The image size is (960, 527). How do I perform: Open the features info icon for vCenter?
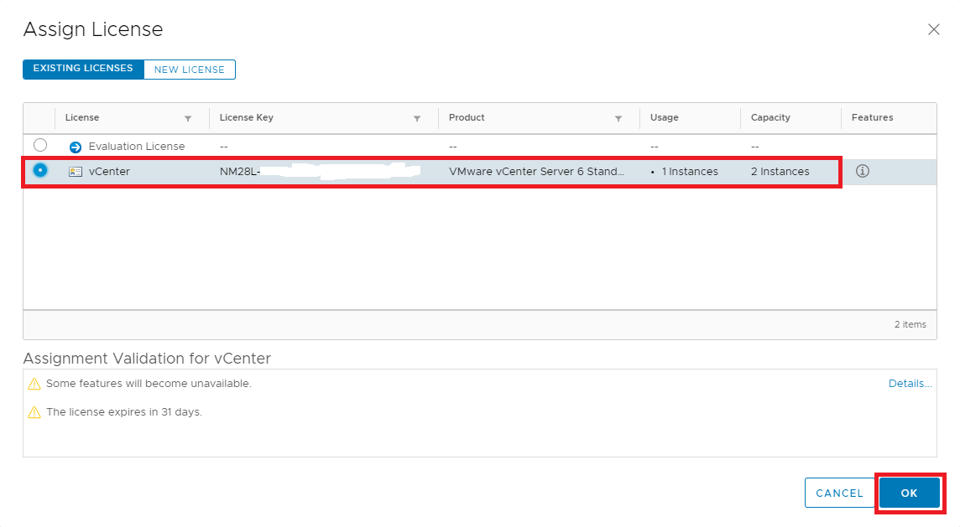pyautogui.click(x=862, y=171)
